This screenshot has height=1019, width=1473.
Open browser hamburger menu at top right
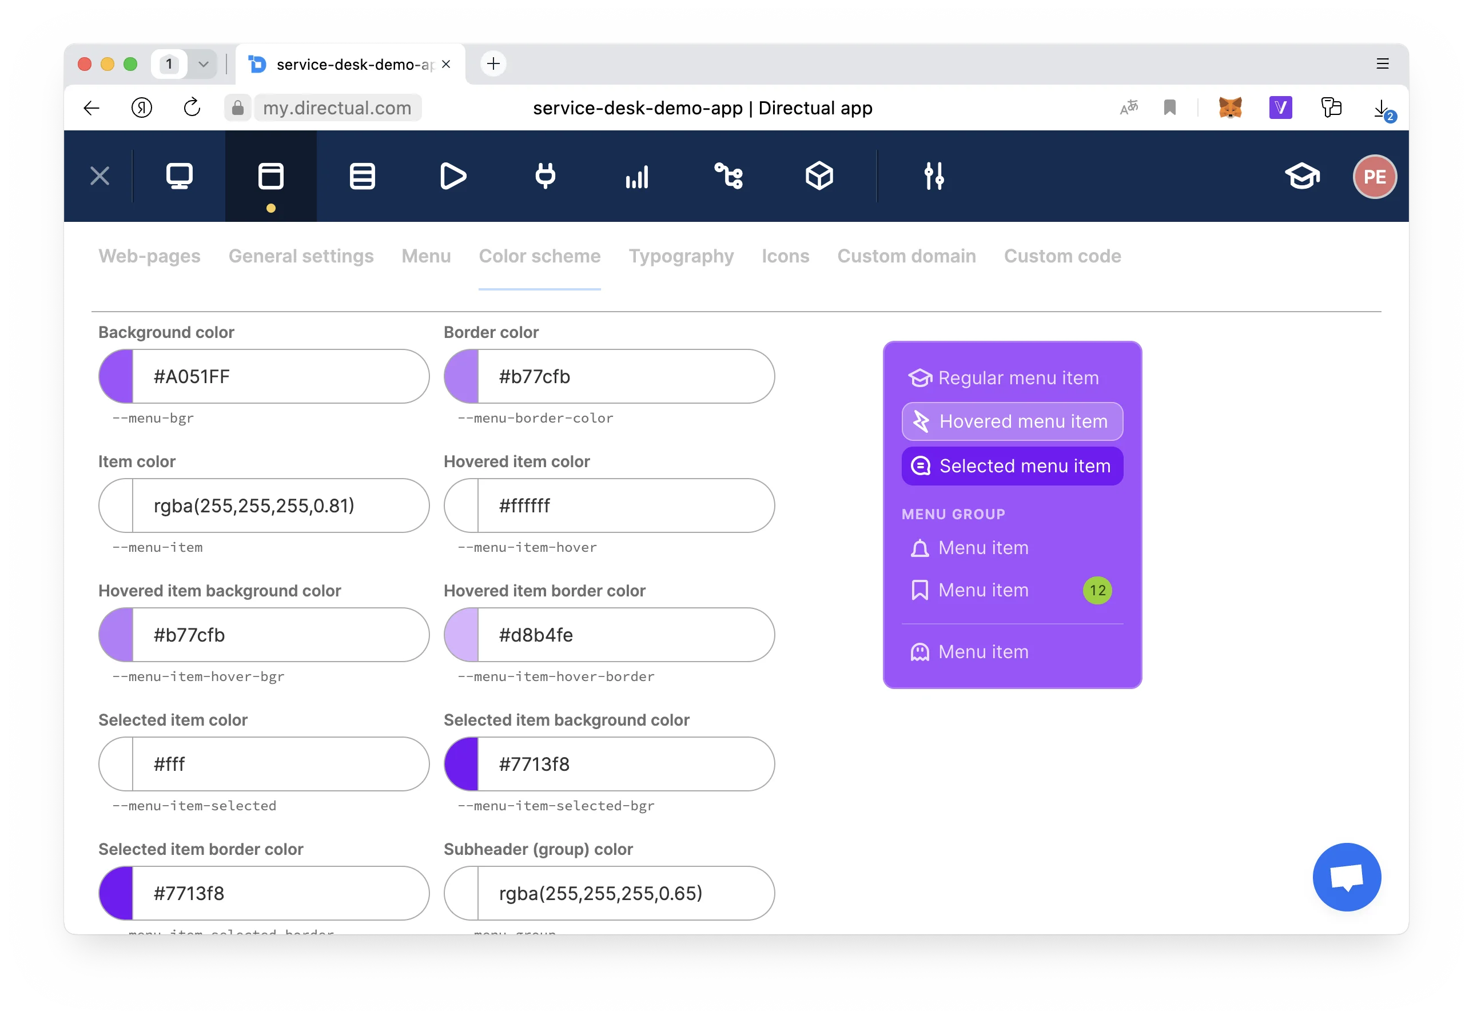pyautogui.click(x=1382, y=64)
